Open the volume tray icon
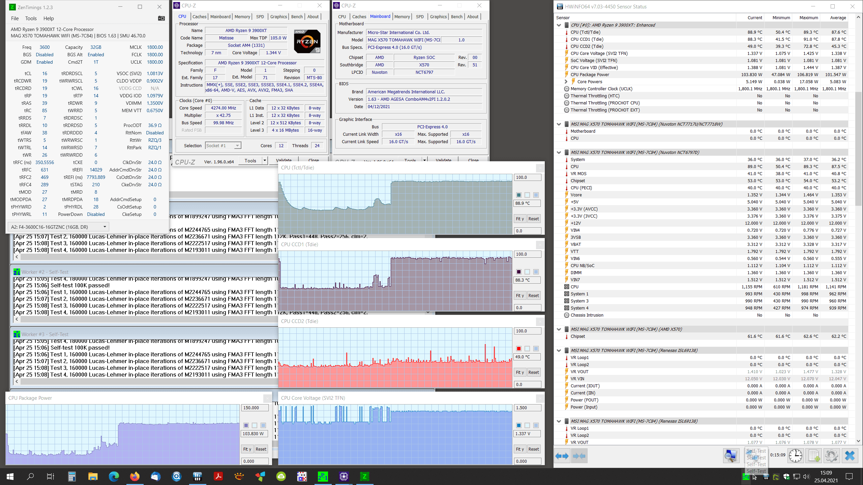 [x=806, y=477]
